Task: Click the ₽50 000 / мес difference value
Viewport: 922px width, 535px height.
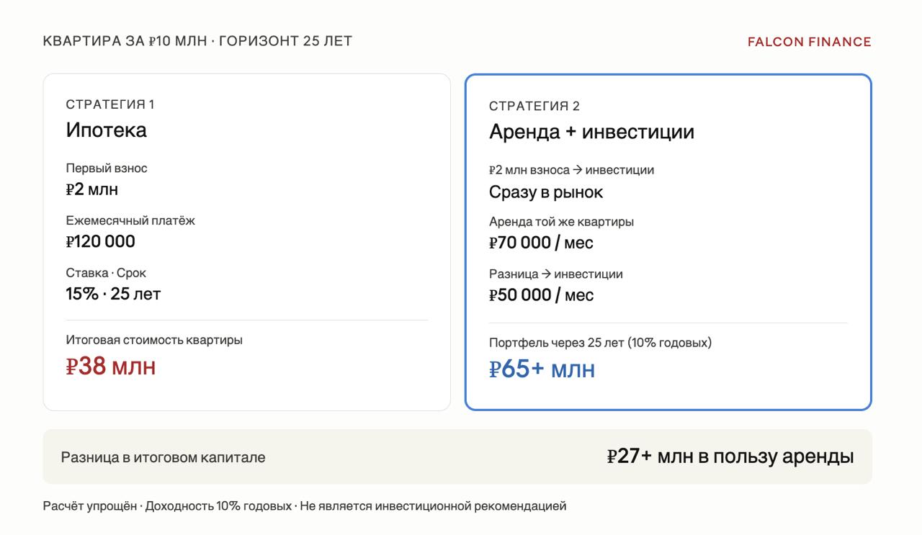Action: (541, 295)
